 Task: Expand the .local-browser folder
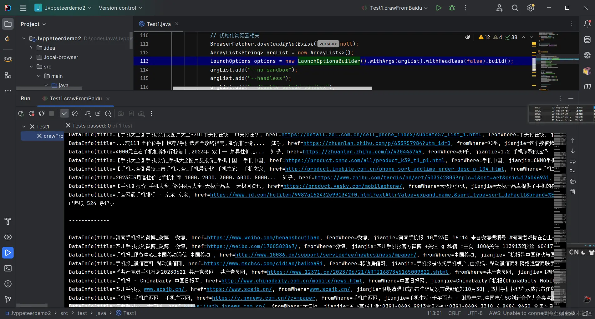(x=31, y=57)
